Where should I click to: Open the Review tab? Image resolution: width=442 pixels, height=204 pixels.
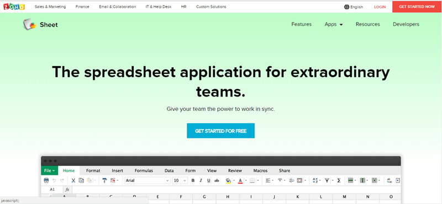(235, 170)
